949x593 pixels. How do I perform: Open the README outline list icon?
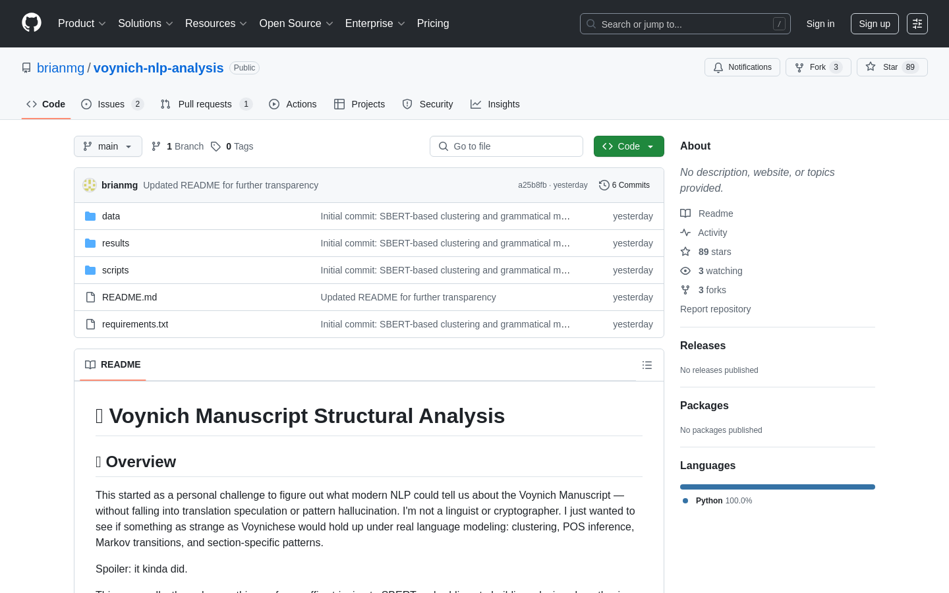[x=647, y=365]
